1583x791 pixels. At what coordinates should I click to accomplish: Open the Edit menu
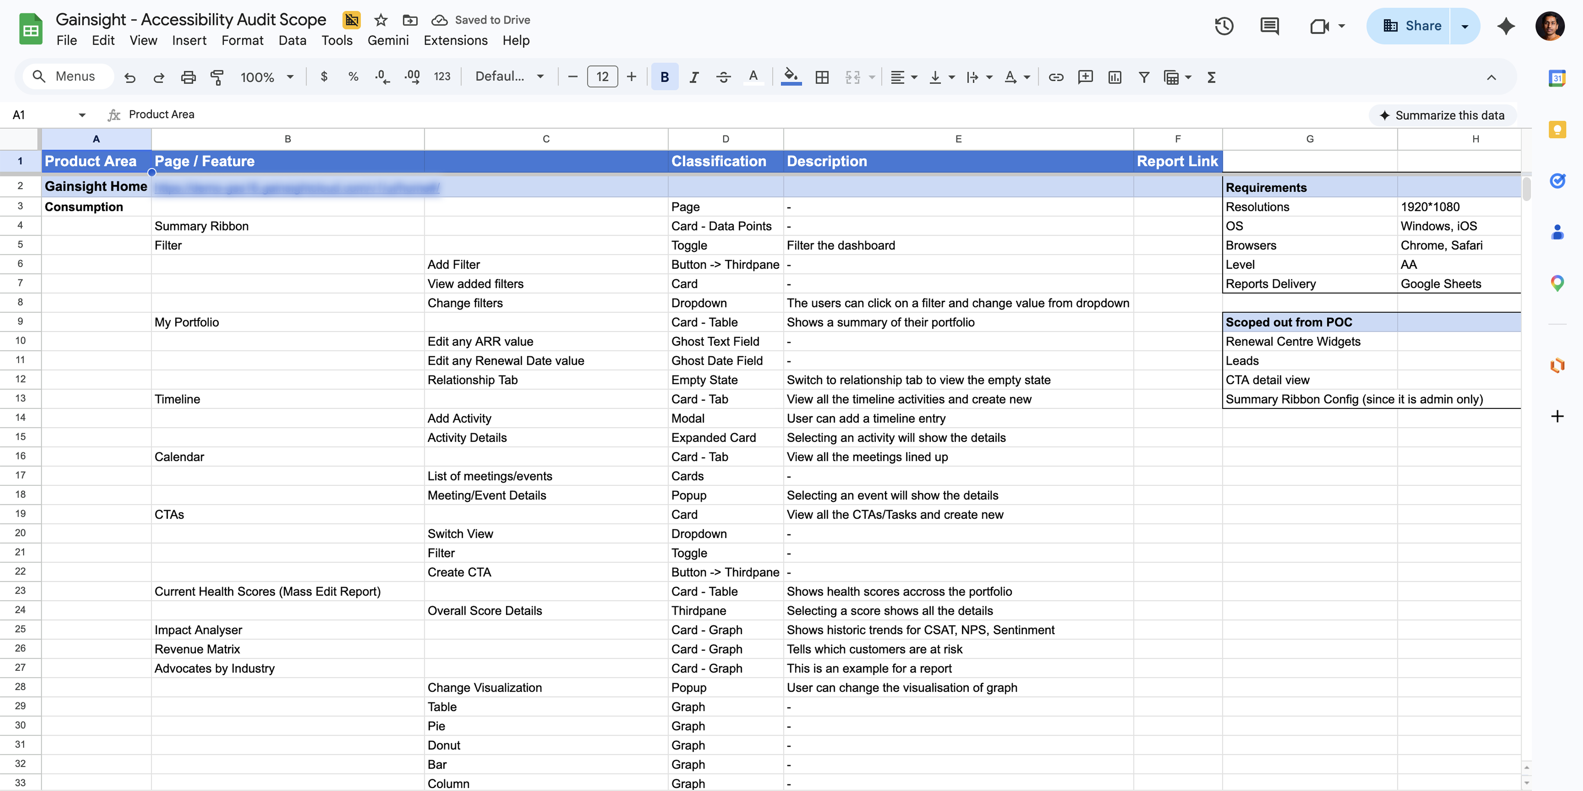103,41
